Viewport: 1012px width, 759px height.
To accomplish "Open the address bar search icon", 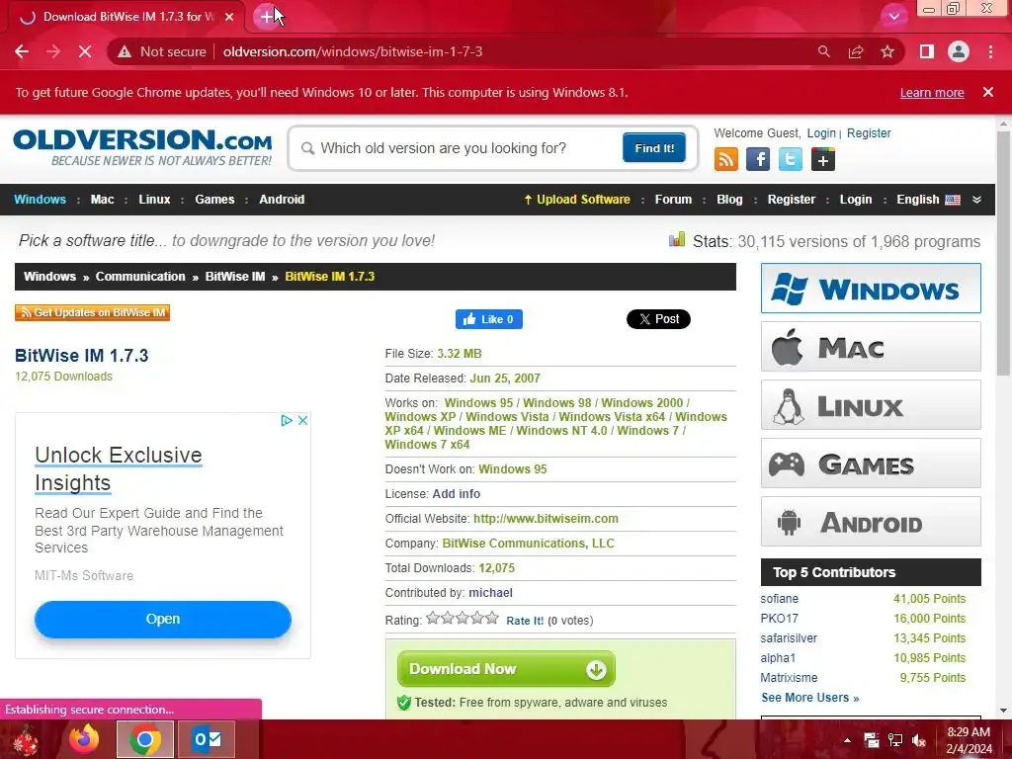I will click(823, 51).
